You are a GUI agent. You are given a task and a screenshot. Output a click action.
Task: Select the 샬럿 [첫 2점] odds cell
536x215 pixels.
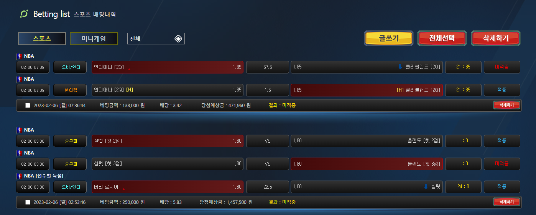coord(168,141)
